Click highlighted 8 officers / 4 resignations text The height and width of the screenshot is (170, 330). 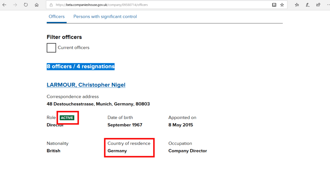81,67
